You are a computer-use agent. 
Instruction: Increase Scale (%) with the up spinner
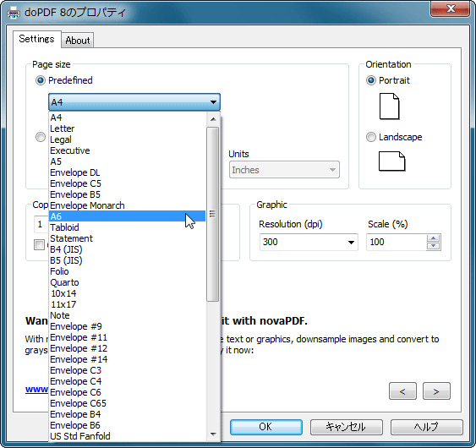(x=434, y=238)
